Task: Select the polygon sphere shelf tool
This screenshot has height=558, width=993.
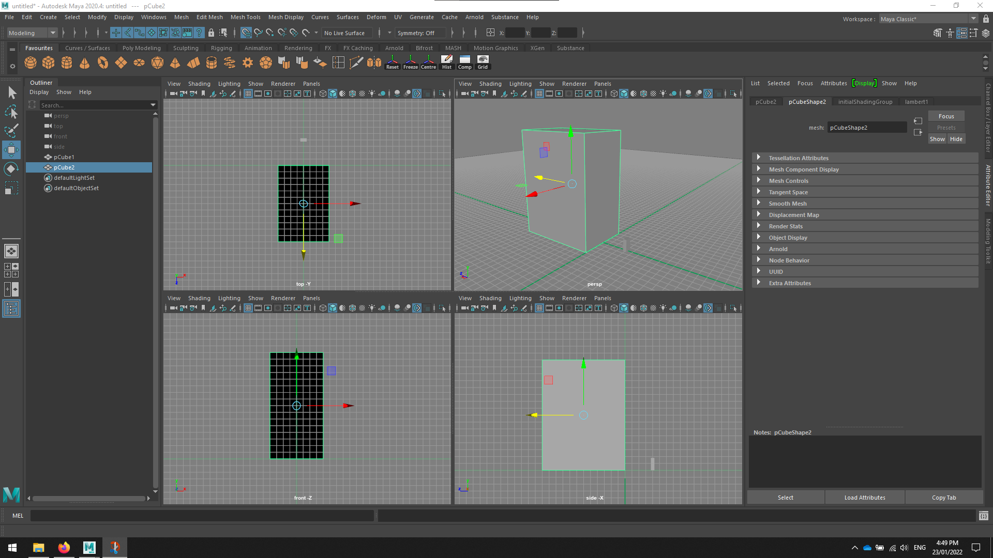Action: [x=31, y=63]
